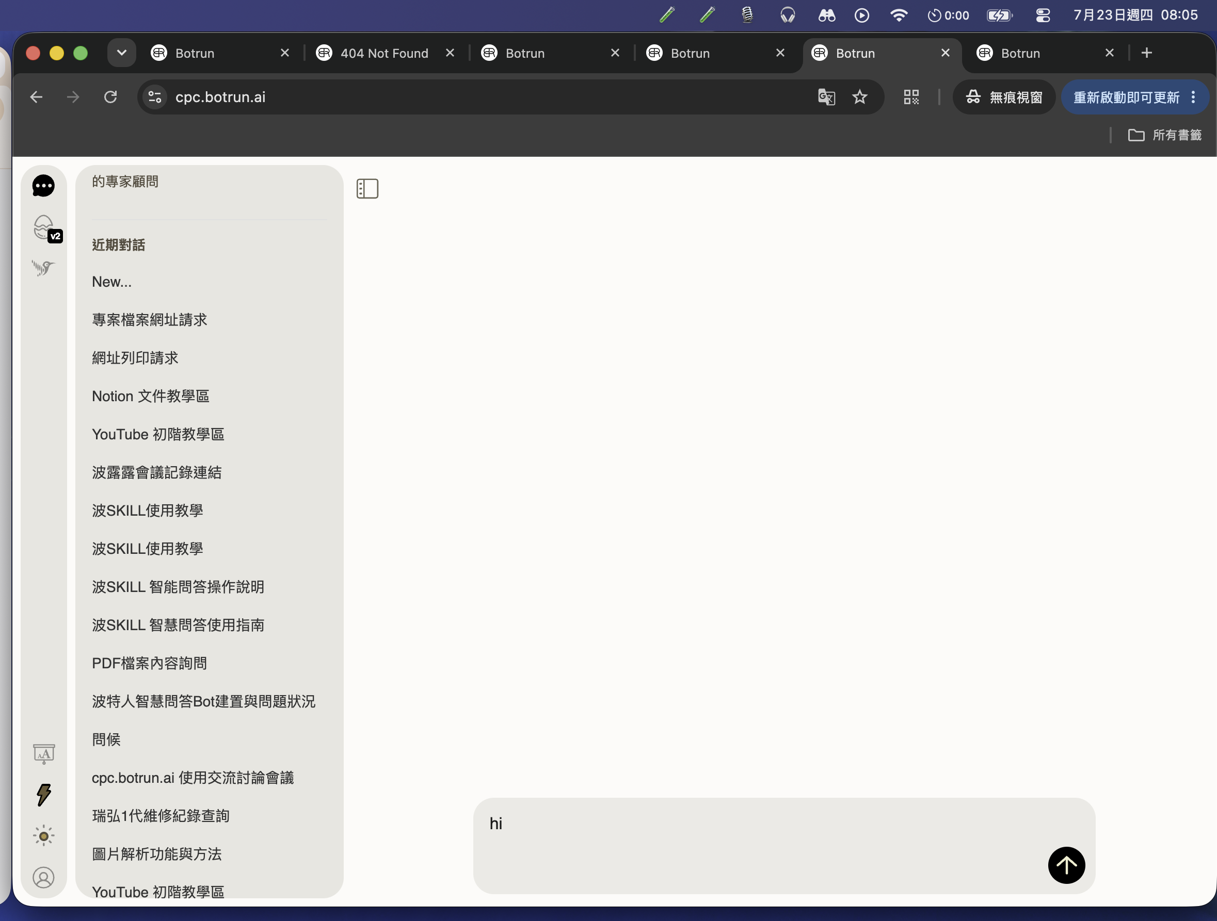The image size is (1217, 921).
Task: Open macOS Control Center icon
Action: pos(1043,15)
